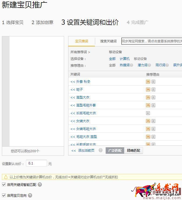The image size is (182, 200).
Task: Open step 3 设置关键词和出价
Action: coord(90,22)
